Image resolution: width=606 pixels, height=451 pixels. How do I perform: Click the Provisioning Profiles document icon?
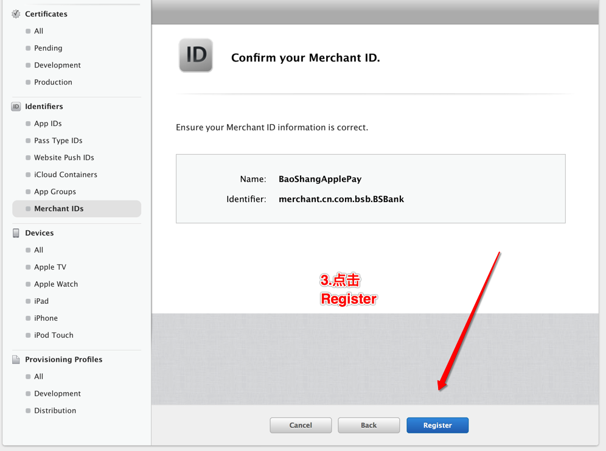[x=16, y=360]
